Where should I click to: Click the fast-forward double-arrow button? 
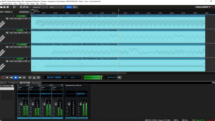click(20, 78)
